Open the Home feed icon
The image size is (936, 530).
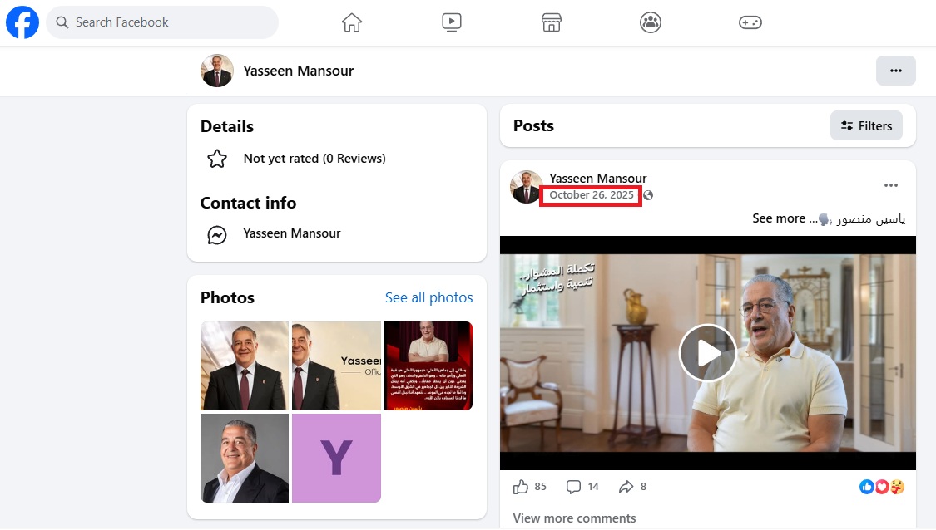(x=352, y=22)
